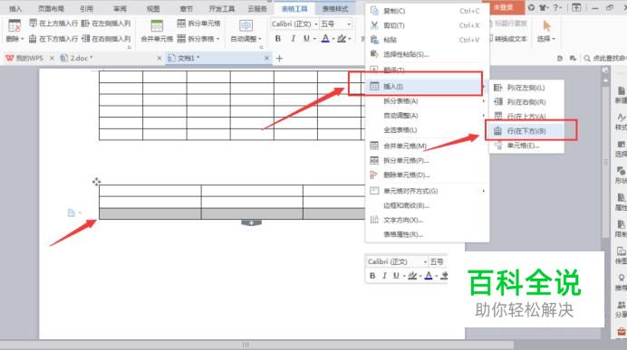Toggle Italic in floating mini toolbar
Image resolution: width=627 pixels, height=350 pixels.
pyautogui.click(x=384, y=276)
